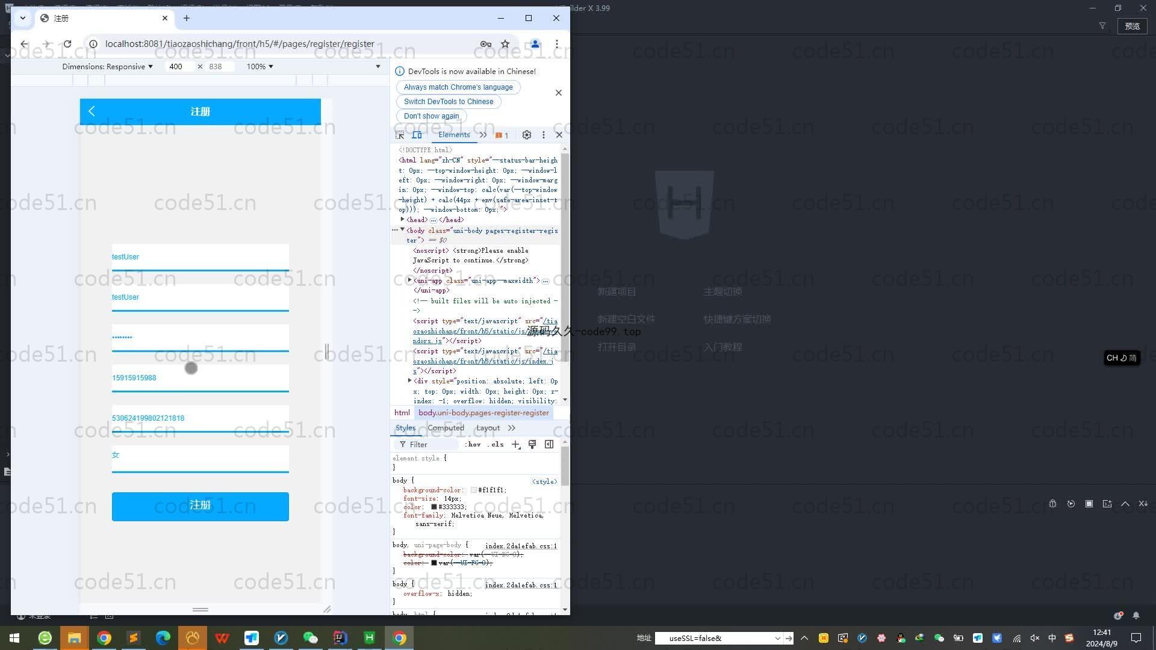1156x650 pixels.
Task: Click the address bar URL
Action: coord(240,44)
